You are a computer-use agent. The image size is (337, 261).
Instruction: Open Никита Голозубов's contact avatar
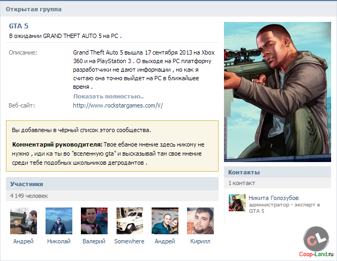(237, 203)
